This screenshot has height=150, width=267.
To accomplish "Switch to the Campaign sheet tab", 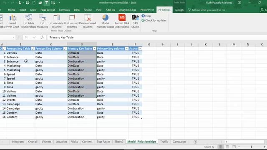I will pyautogui.click(x=179, y=142).
